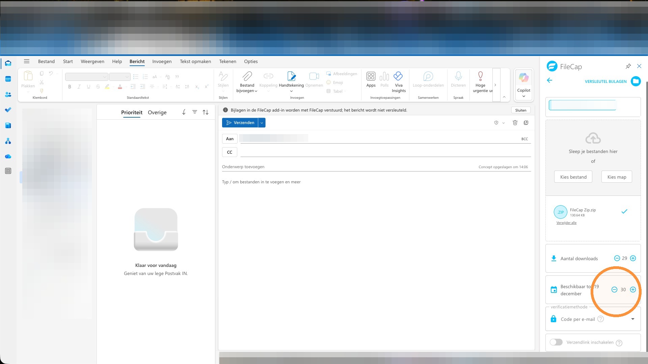Open the Apps add-in icon
This screenshot has height=364, width=648.
click(x=371, y=80)
